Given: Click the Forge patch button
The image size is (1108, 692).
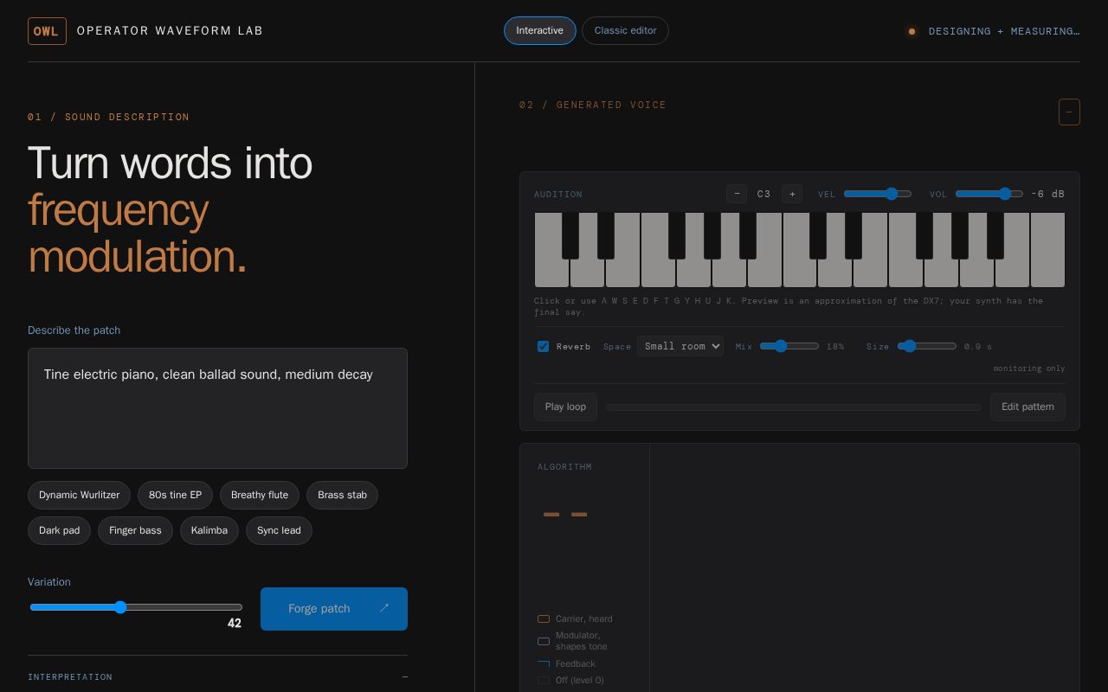Looking at the screenshot, I should pos(334,609).
